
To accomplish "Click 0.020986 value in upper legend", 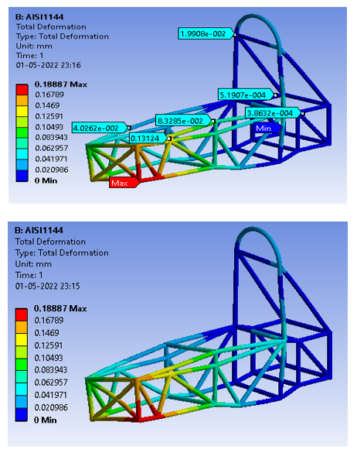I will point(52,170).
